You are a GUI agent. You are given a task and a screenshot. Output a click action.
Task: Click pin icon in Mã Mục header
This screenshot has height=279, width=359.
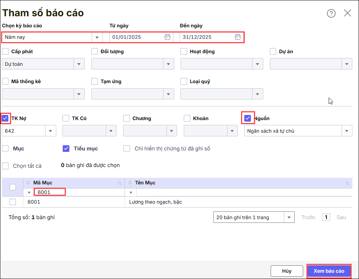[28, 183]
